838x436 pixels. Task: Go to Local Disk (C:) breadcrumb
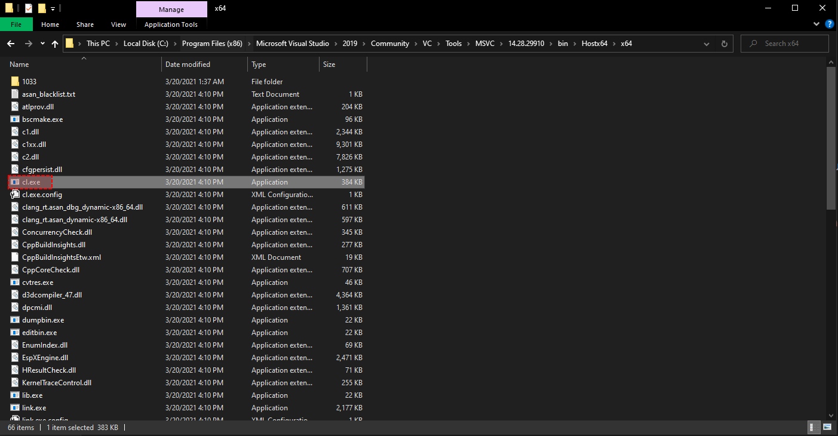point(146,44)
